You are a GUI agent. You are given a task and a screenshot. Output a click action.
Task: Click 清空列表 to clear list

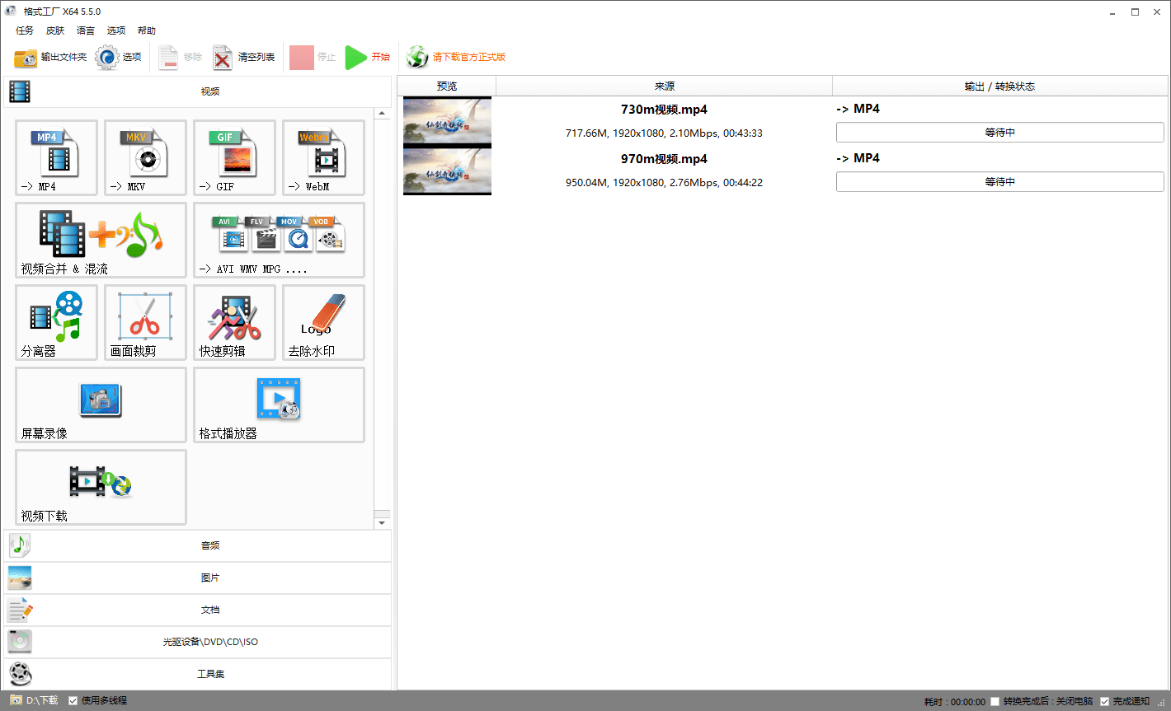click(244, 57)
